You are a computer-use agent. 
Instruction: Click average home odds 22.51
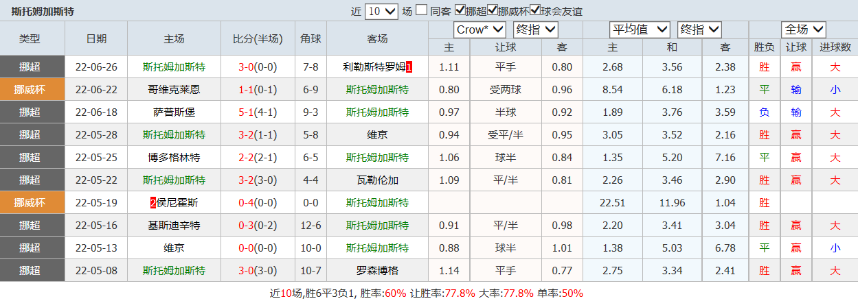pyautogui.click(x=612, y=203)
